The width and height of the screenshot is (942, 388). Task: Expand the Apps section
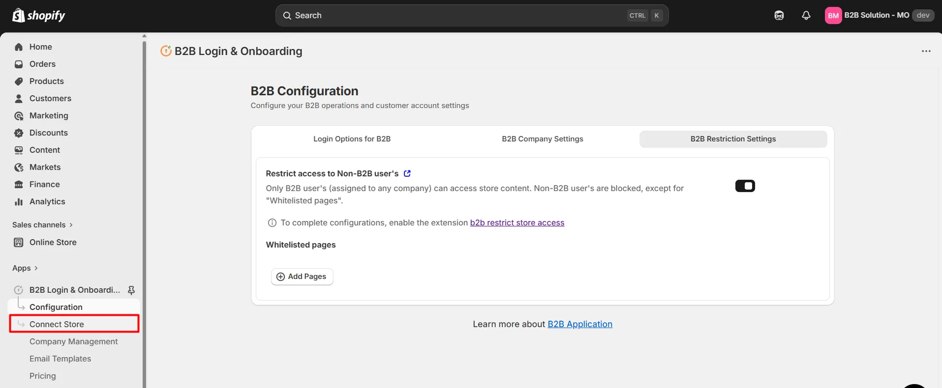[25, 268]
